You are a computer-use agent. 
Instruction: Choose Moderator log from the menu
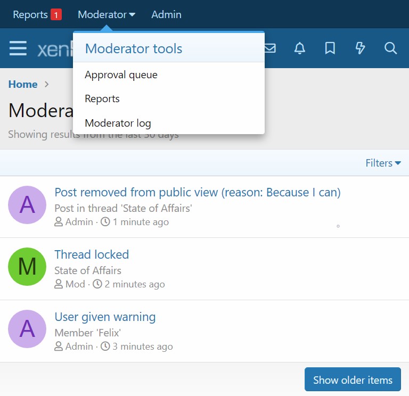(x=118, y=123)
